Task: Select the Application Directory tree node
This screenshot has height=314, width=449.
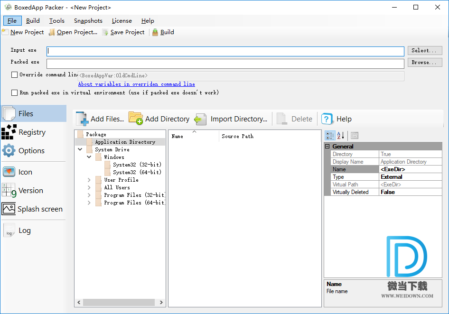Action: (125, 142)
